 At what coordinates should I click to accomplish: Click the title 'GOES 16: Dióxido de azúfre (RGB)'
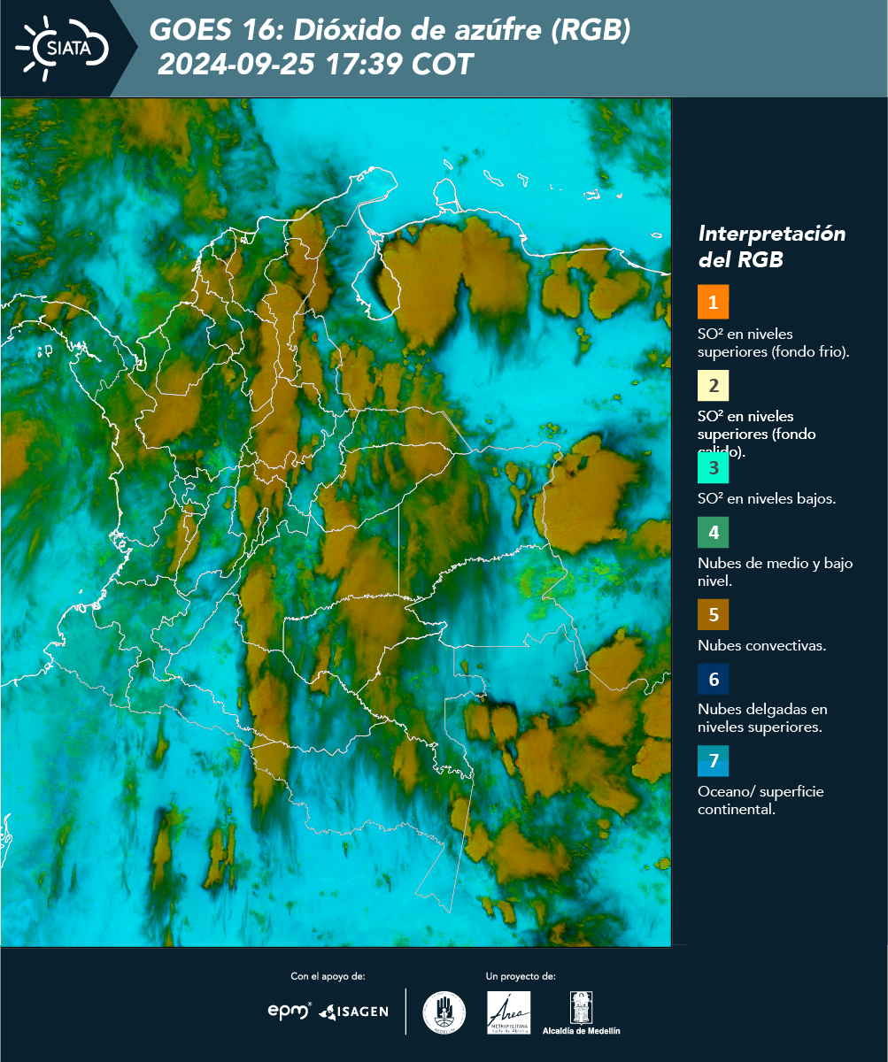coord(390,30)
